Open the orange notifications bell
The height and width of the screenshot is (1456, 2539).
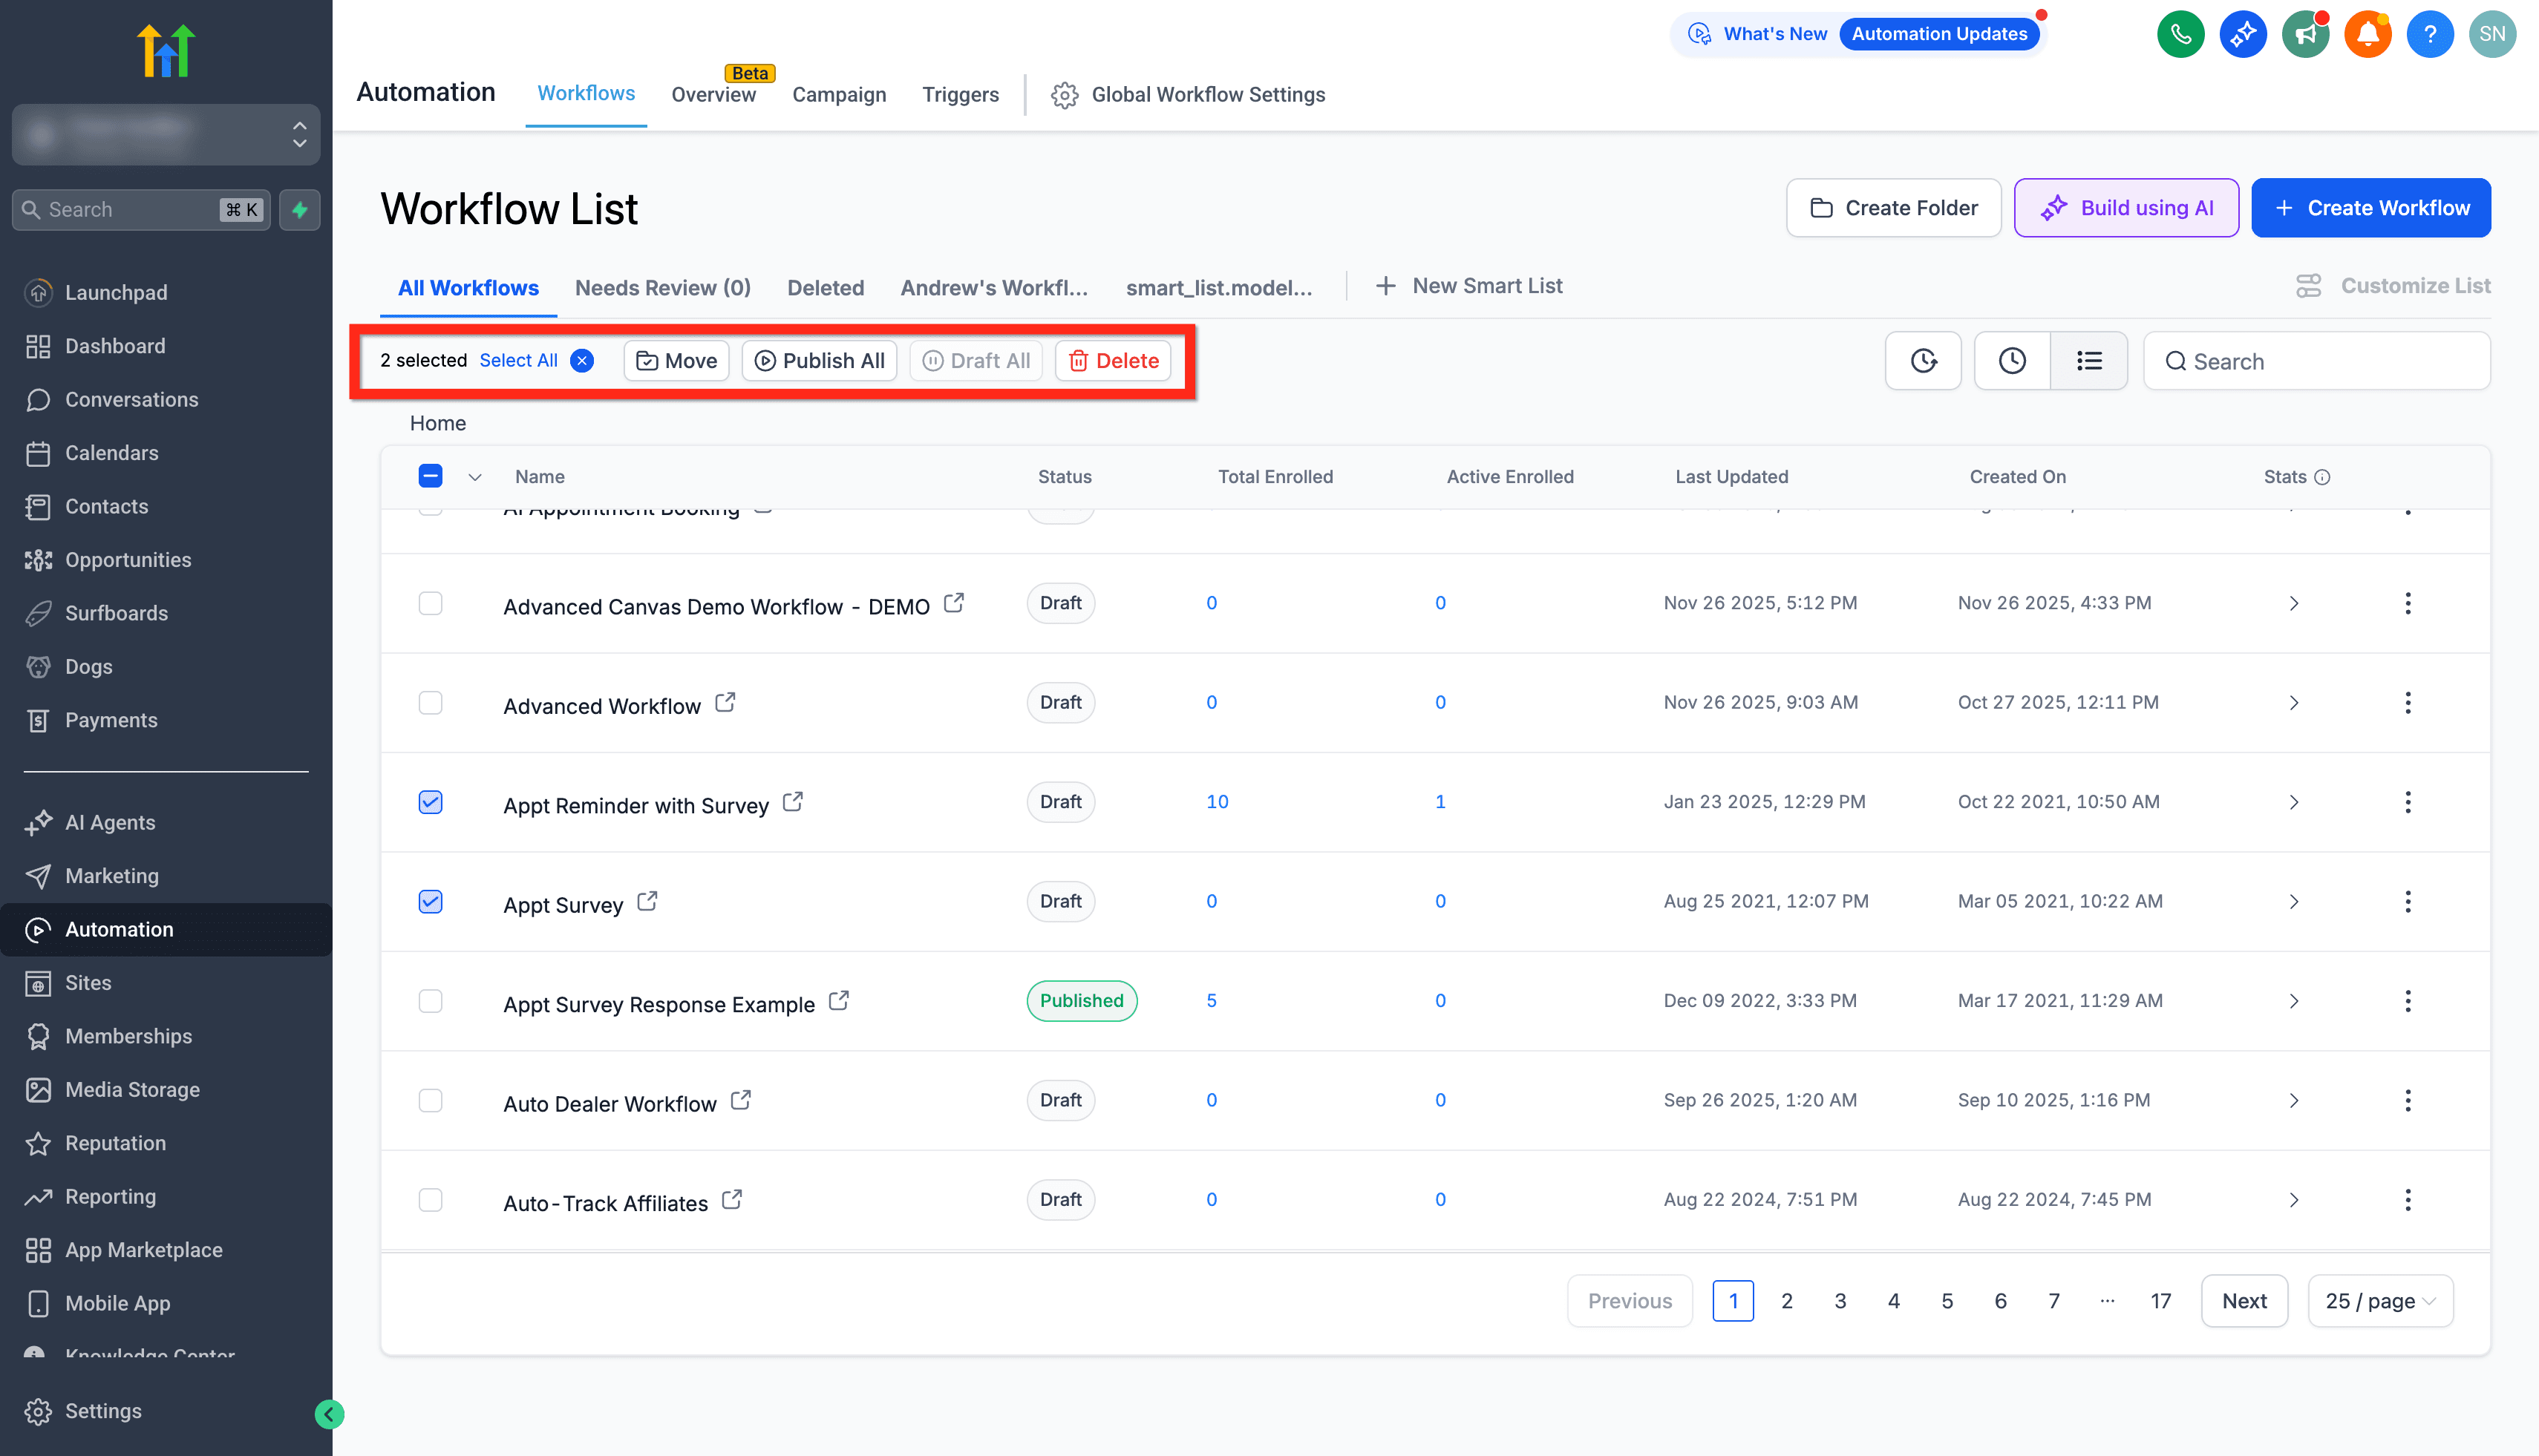2367,34
